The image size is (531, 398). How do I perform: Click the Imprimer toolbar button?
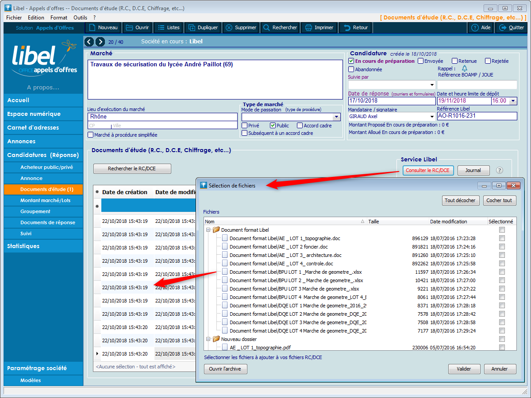coord(319,27)
